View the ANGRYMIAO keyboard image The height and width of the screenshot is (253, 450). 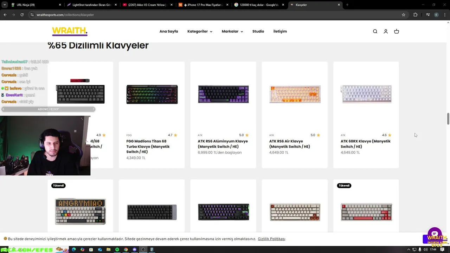(x=80, y=212)
